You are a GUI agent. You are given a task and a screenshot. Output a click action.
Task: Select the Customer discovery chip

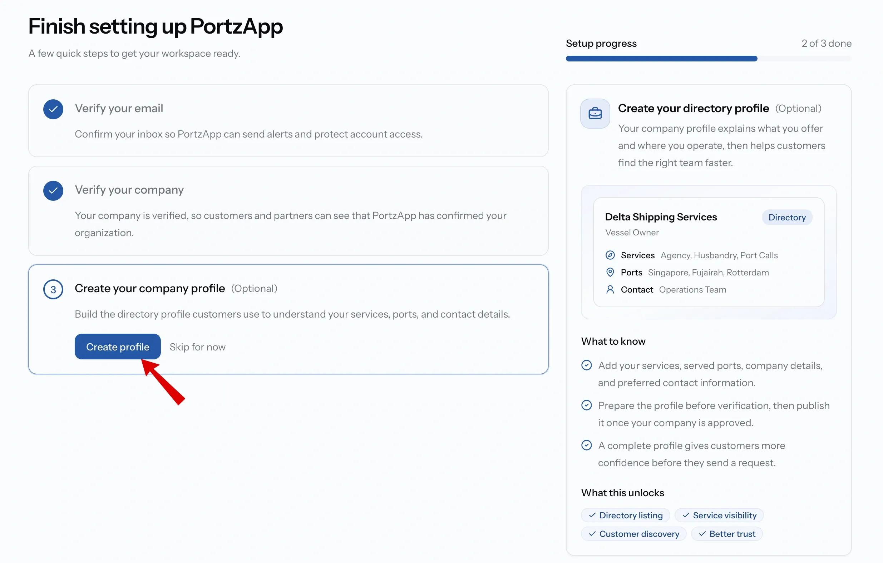[x=633, y=534]
